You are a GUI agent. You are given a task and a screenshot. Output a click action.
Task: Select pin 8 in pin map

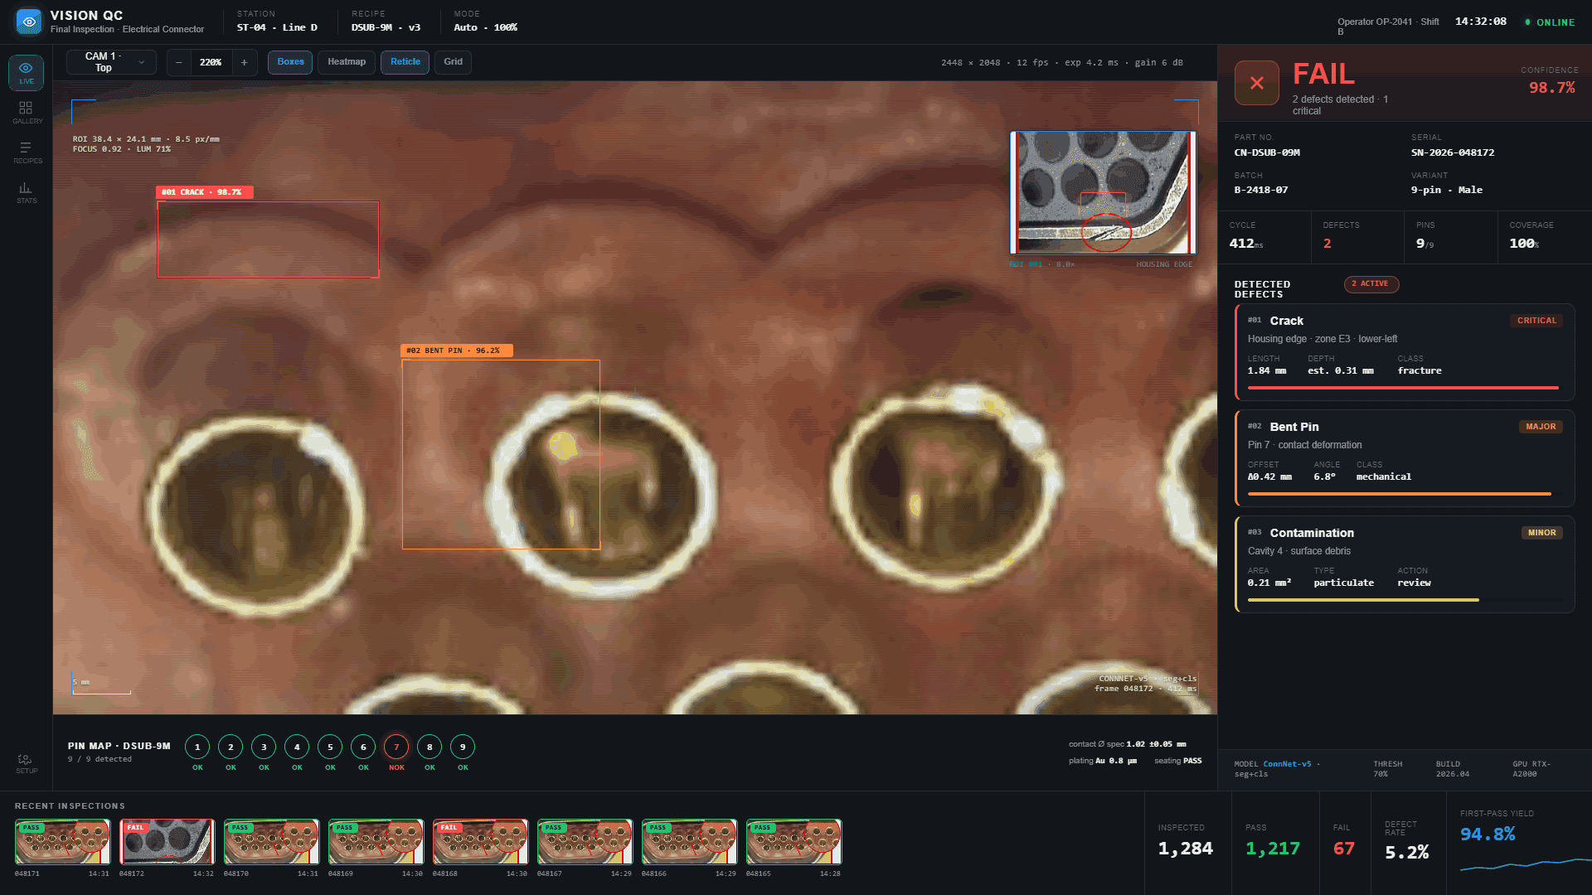click(430, 747)
